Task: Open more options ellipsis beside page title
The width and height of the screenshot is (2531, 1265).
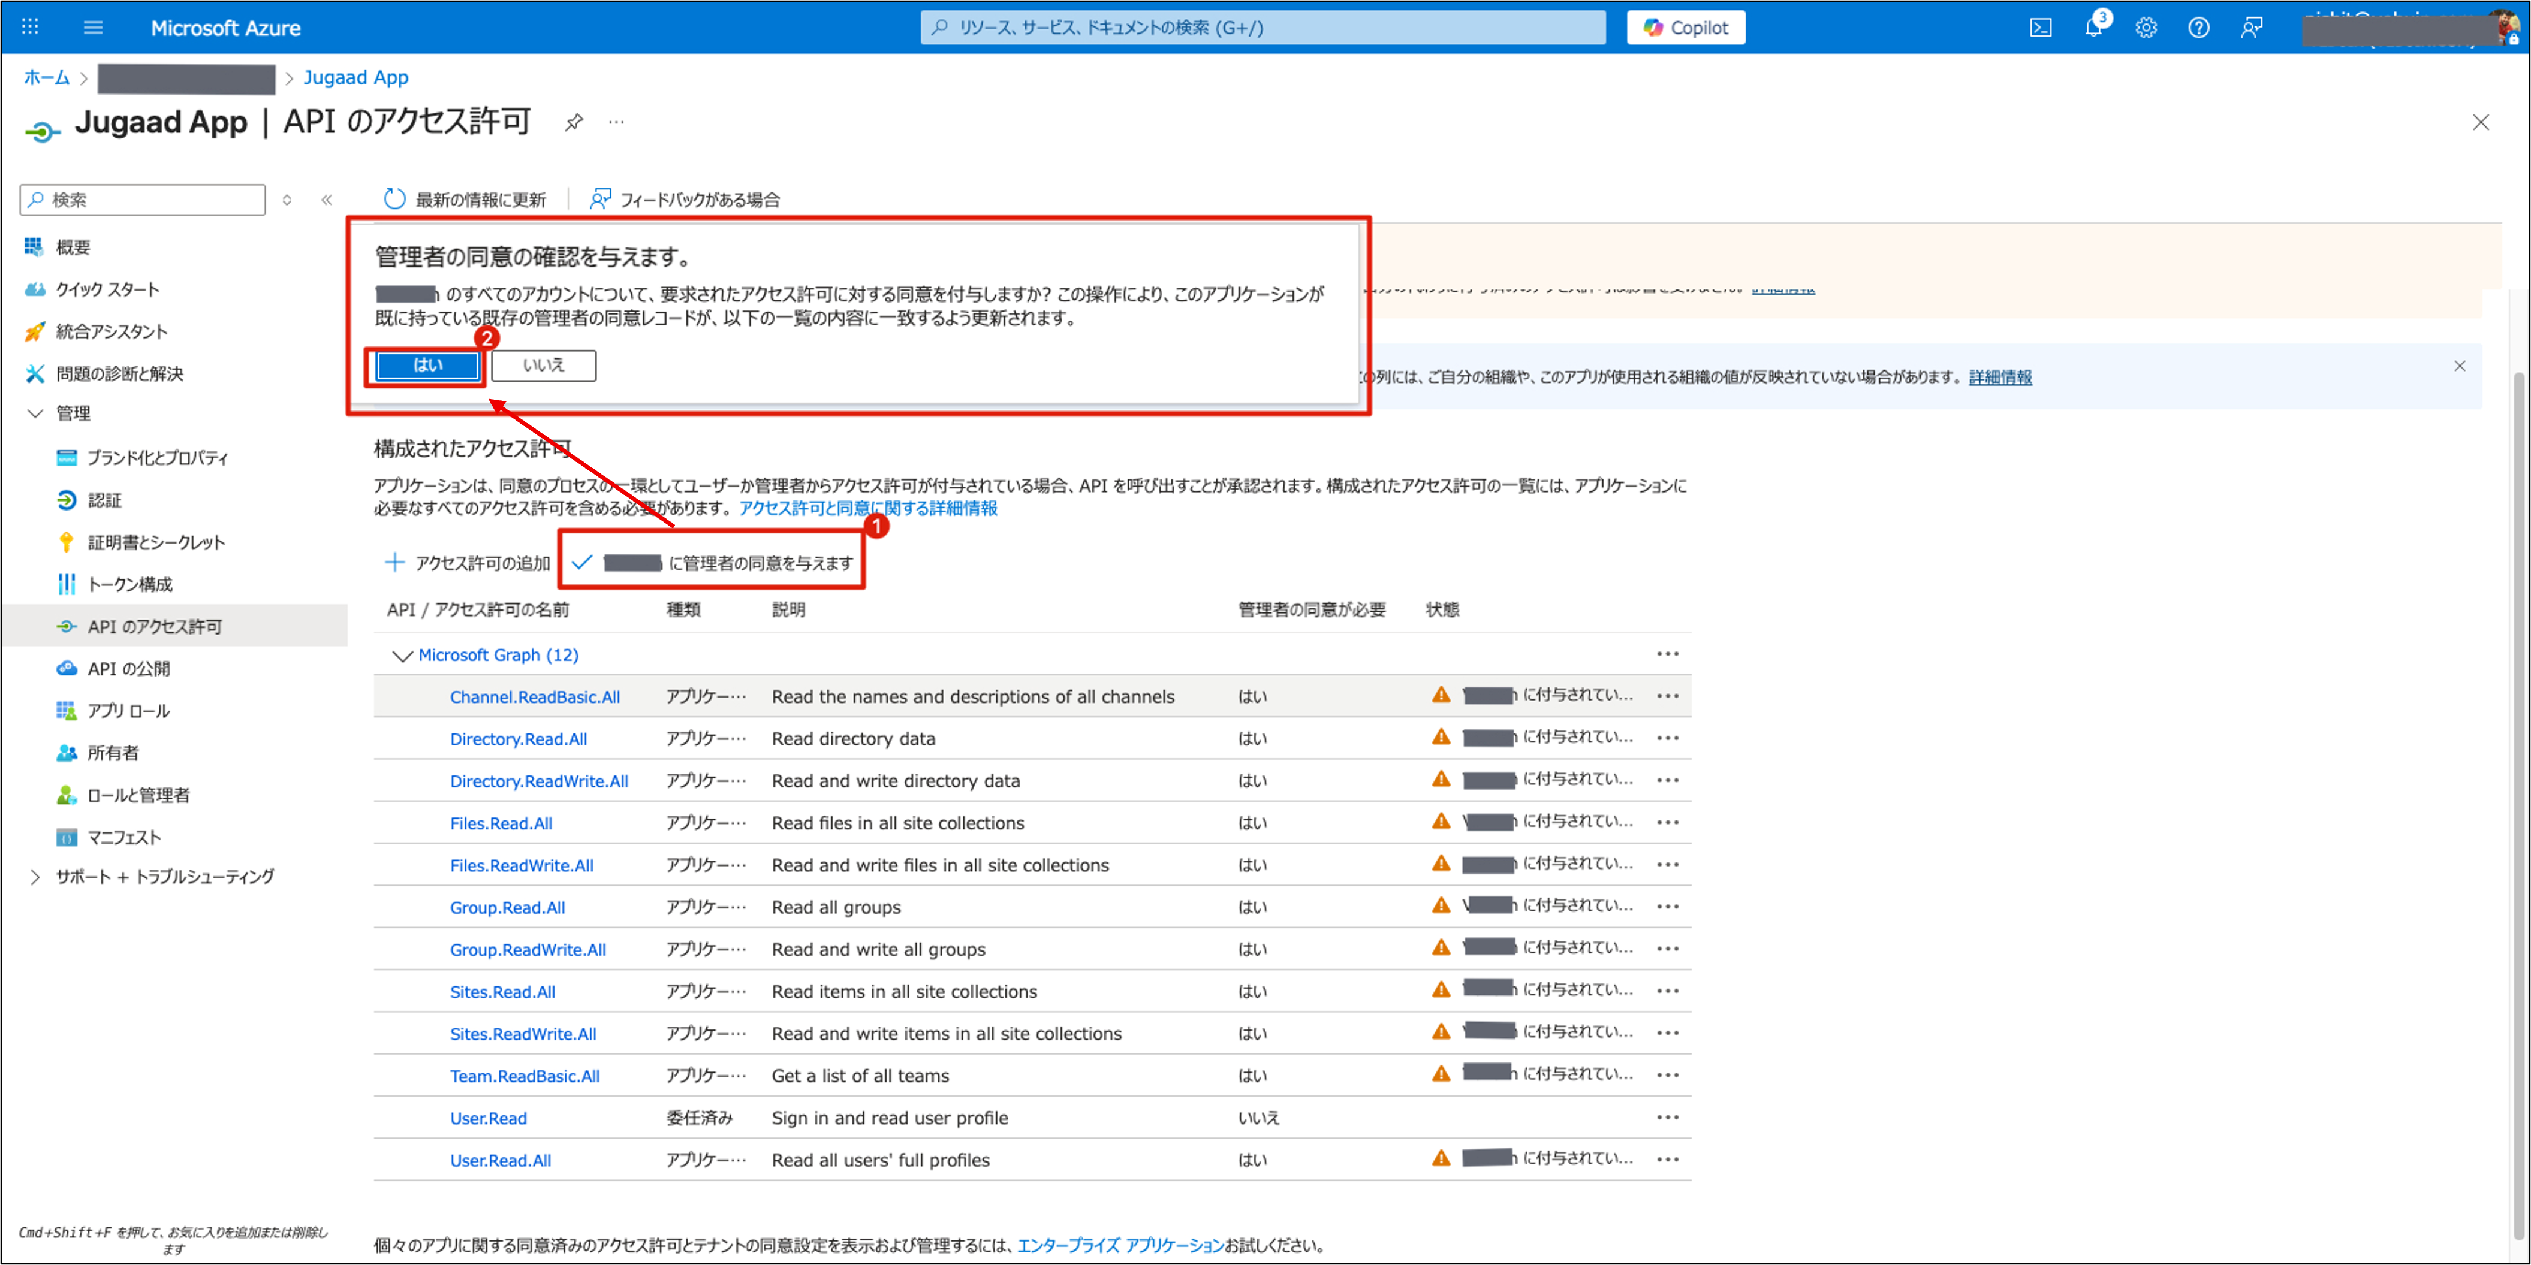Action: [x=616, y=123]
